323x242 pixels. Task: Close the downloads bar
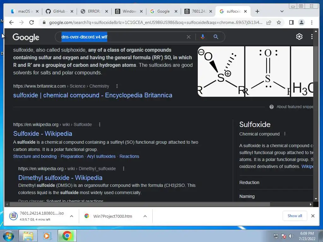[313, 216]
